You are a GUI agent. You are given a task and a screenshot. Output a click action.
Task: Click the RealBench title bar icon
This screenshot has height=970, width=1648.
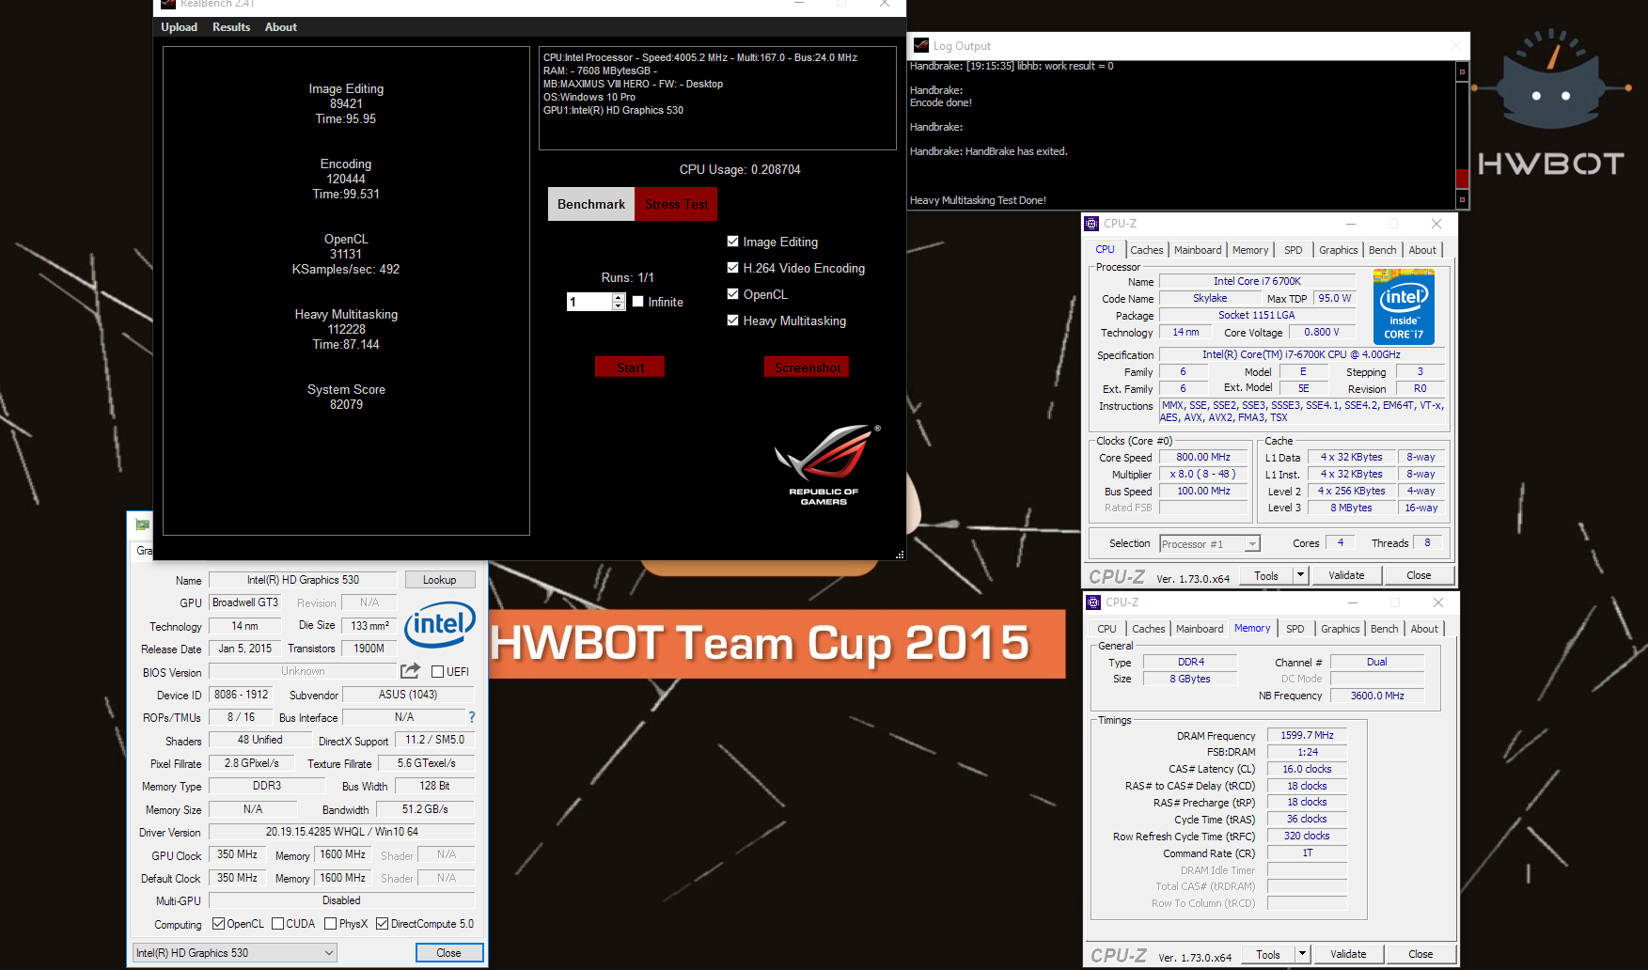(x=168, y=5)
